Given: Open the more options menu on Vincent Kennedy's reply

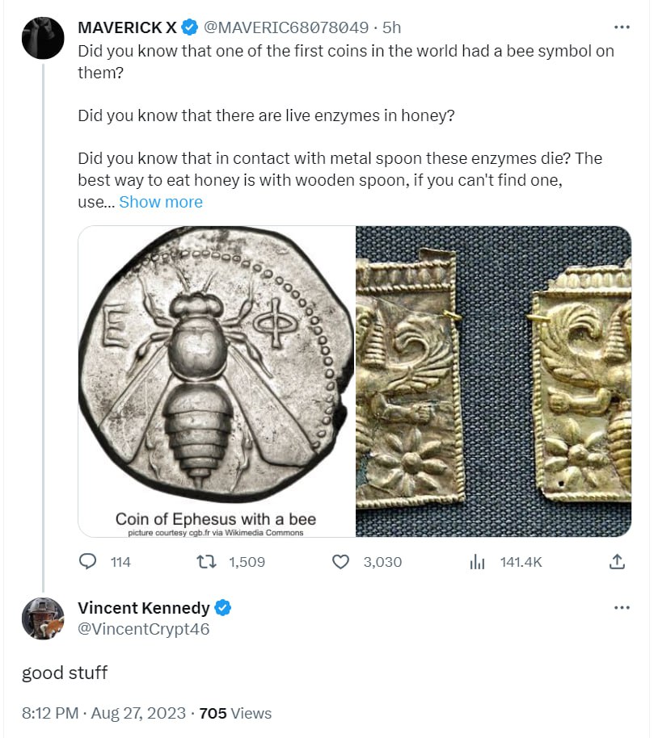Looking at the screenshot, I should 621,607.
